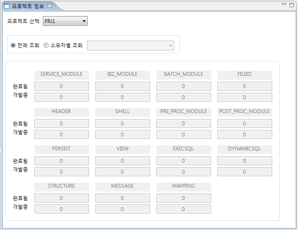Click the SERVICE_MODULE header label

click(61, 74)
